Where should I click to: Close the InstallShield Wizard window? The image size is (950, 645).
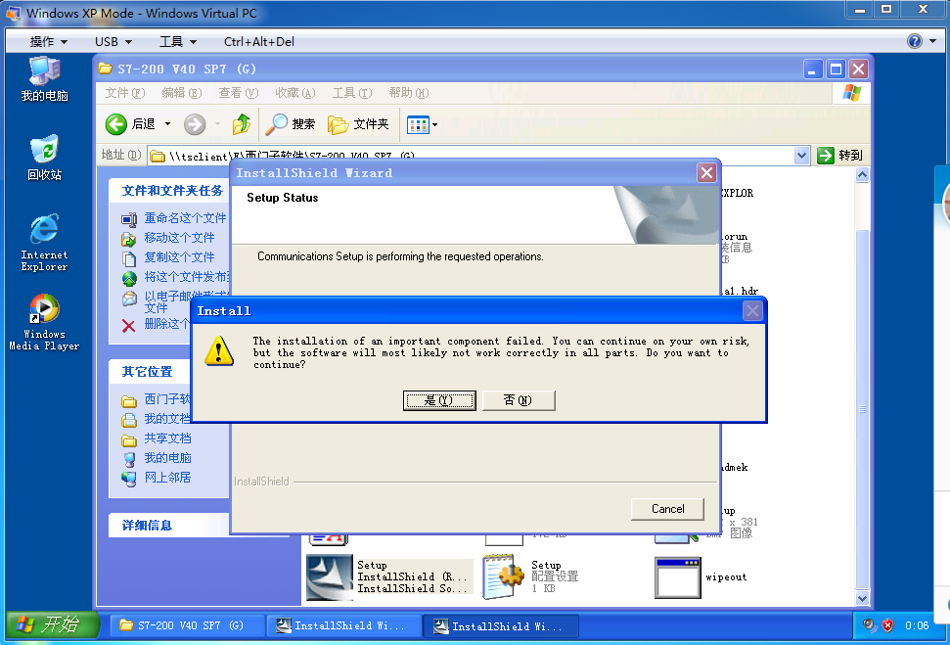[706, 173]
